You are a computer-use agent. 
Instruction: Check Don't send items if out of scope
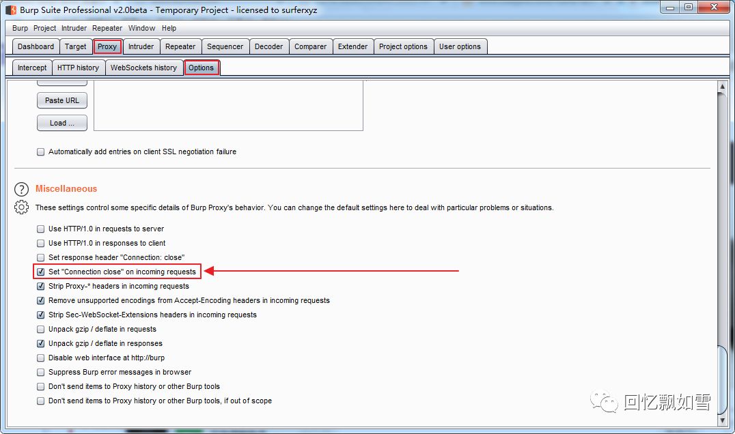(x=41, y=401)
